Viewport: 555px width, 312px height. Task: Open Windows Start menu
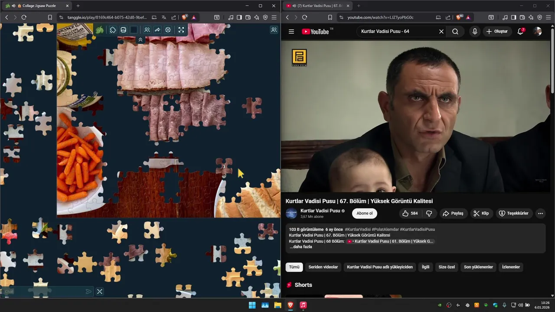pos(252,305)
